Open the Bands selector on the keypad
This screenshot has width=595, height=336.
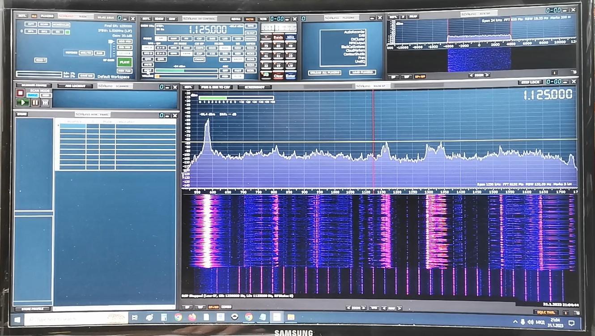coord(278,37)
